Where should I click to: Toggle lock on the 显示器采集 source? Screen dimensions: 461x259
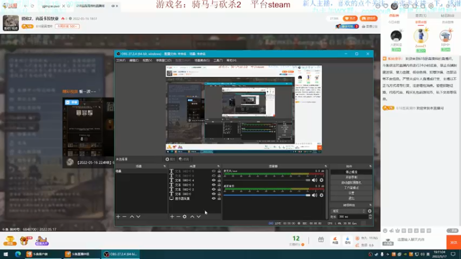[x=219, y=199]
